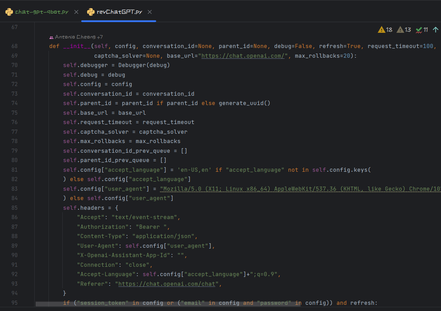
Task: Click line number 85 in the gutter
Action: [x=15, y=208]
